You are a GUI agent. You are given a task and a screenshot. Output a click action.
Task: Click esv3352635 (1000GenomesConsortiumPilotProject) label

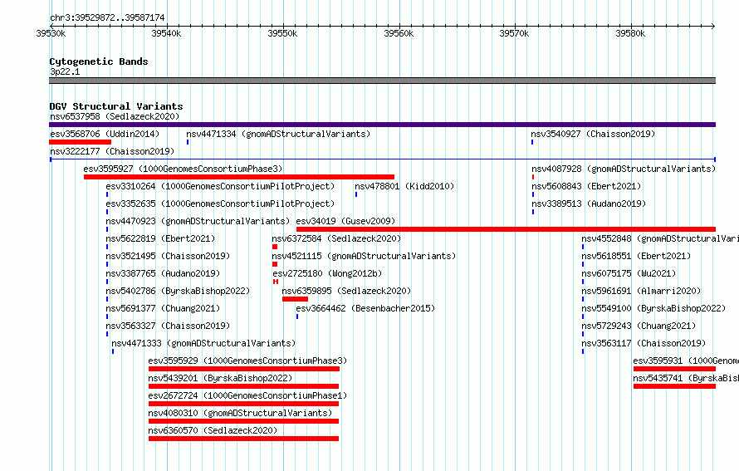coord(220,204)
